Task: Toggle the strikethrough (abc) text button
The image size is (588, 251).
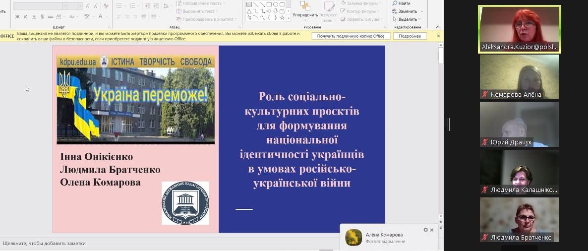Action: point(51,16)
